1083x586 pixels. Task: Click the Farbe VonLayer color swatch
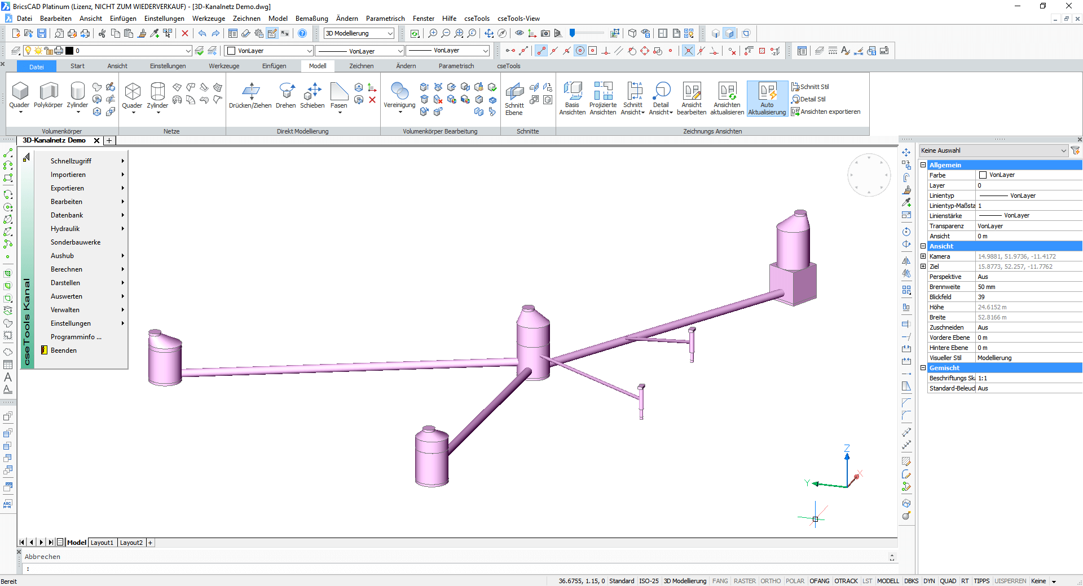point(983,175)
